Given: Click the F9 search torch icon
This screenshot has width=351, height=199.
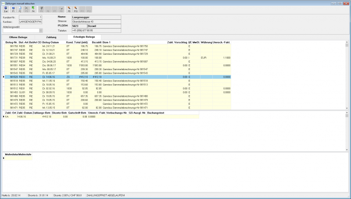Looking at the screenshot, I should point(69,9).
